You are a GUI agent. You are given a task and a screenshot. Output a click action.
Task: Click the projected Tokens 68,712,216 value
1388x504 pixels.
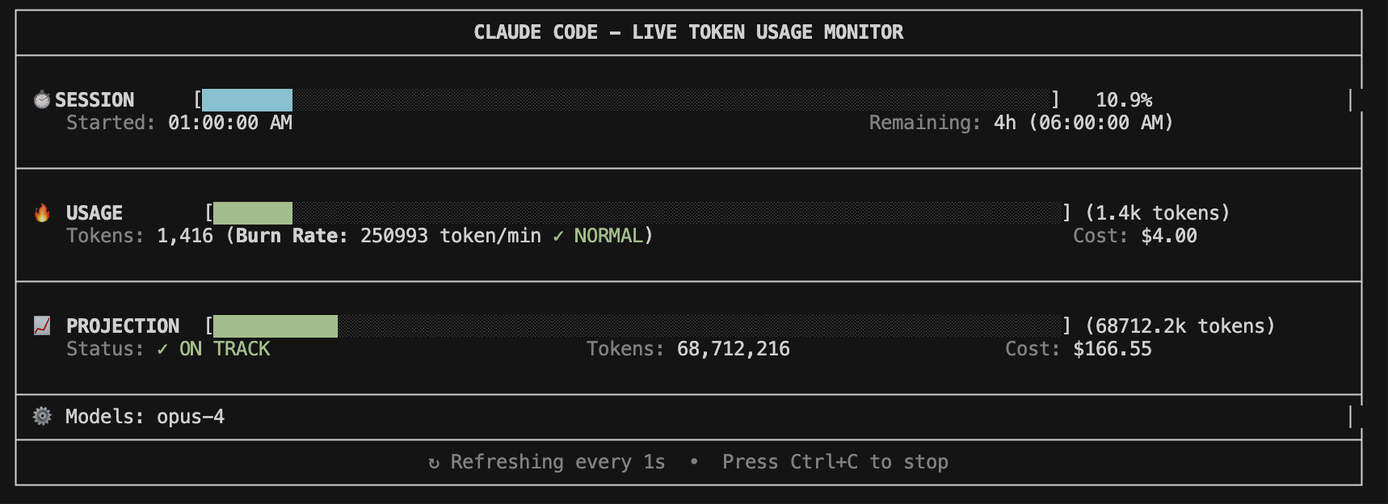tap(734, 349)
